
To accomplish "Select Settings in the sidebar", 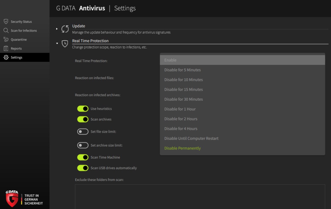I will click(25, 57).
